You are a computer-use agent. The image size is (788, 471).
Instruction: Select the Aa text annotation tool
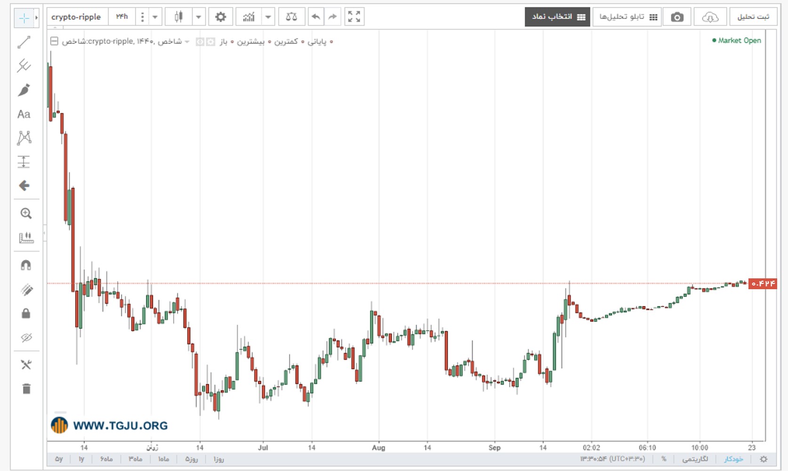24,114
